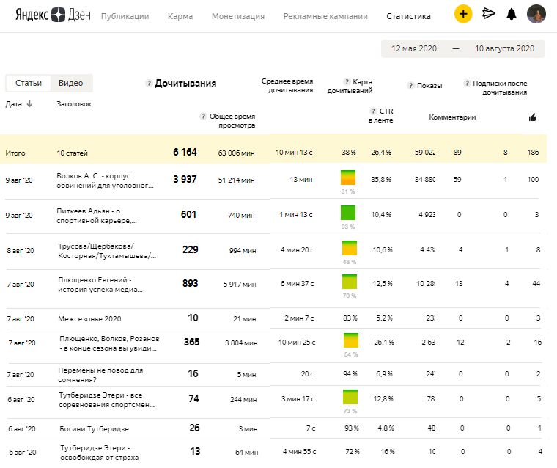Click the 73 % read-map swatch
Viewport: 557px width, 468px height.
[x=350, y=397]
